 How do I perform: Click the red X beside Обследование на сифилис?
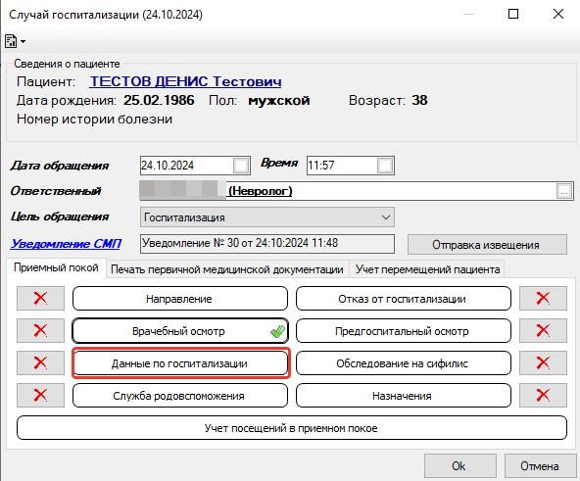[x=543, y=363]
